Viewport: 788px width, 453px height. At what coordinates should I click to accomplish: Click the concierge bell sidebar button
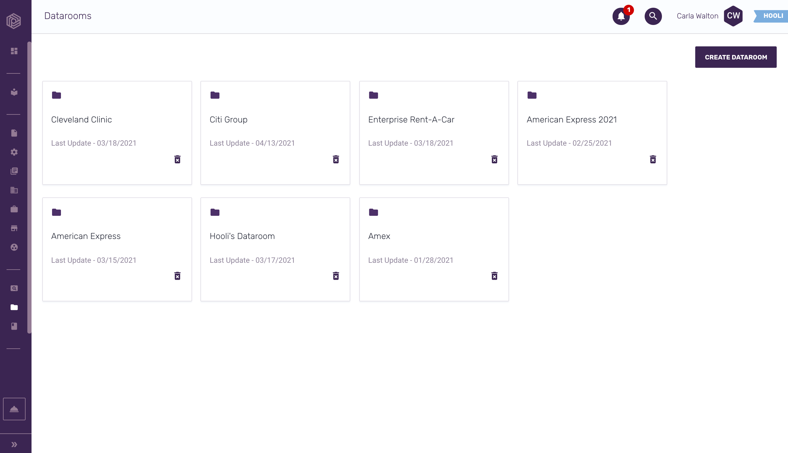coord(14,409)
